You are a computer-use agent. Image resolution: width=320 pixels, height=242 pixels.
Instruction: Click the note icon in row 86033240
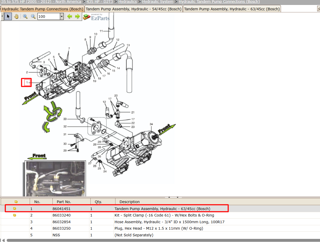[x=15, y=215]
